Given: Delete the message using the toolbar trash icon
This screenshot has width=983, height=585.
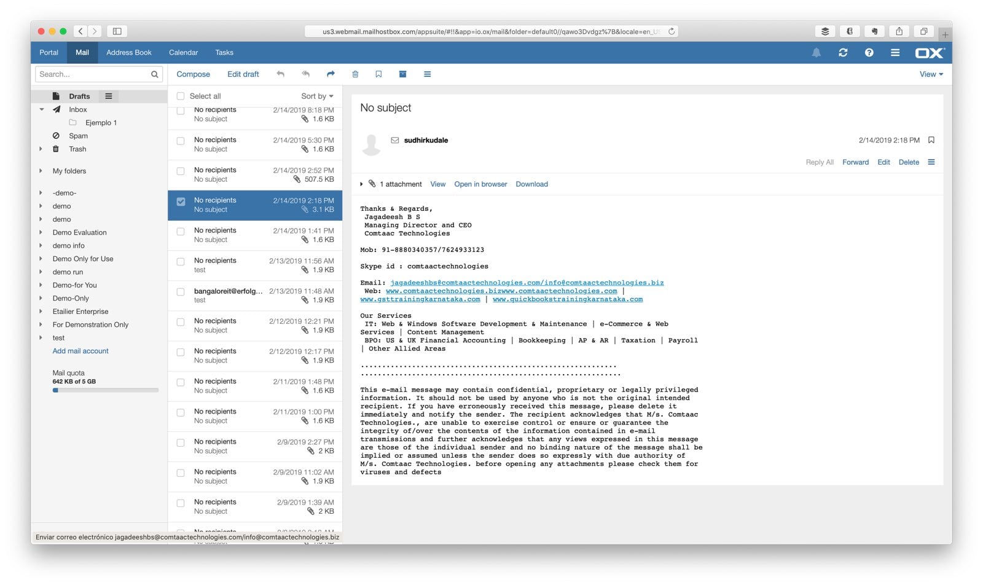Looking at the screenshot, I should (355, 74).
